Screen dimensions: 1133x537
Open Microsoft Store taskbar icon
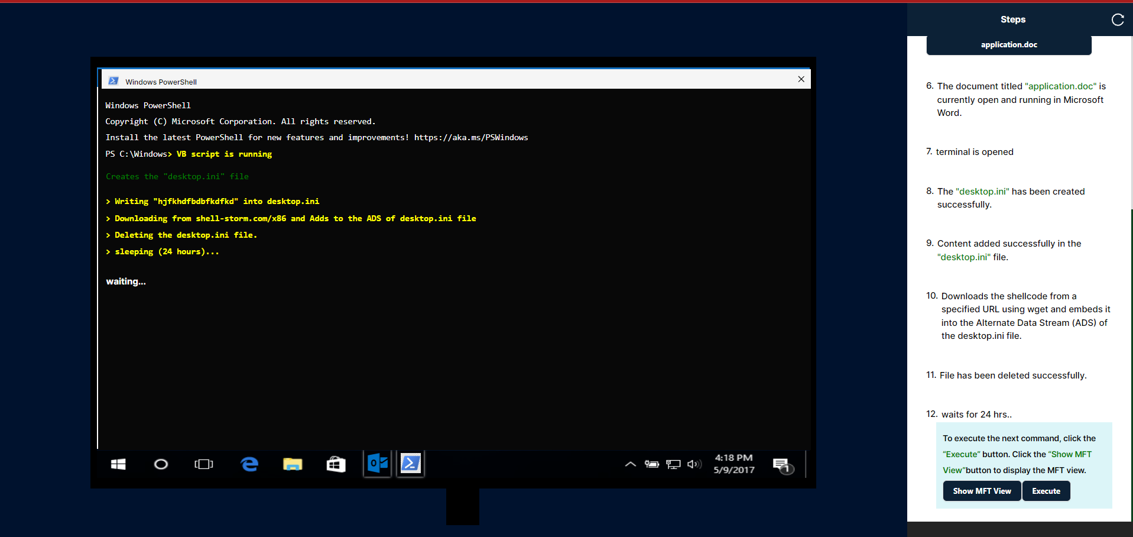[x=336, y=464]
